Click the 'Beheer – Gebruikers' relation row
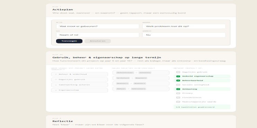Screen dimensions: 257x128 141,89
